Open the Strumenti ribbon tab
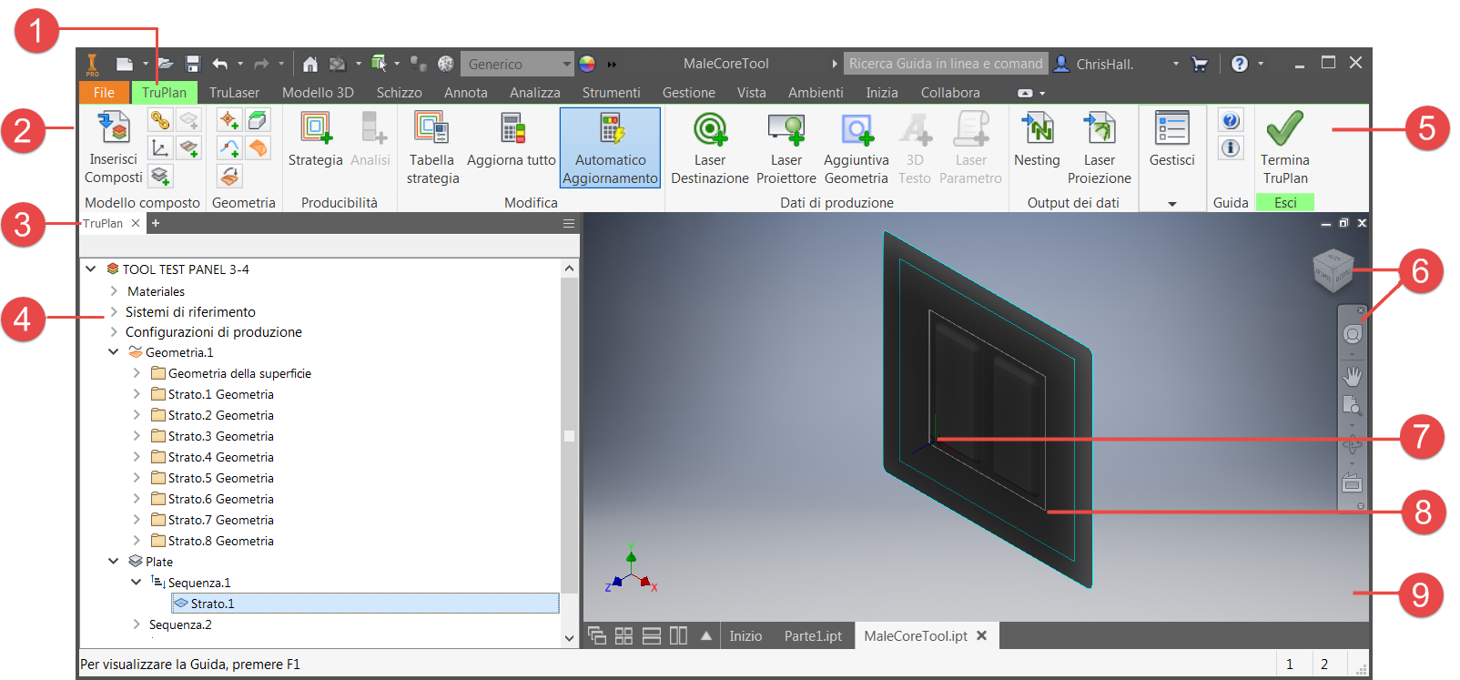 [612, 92]
